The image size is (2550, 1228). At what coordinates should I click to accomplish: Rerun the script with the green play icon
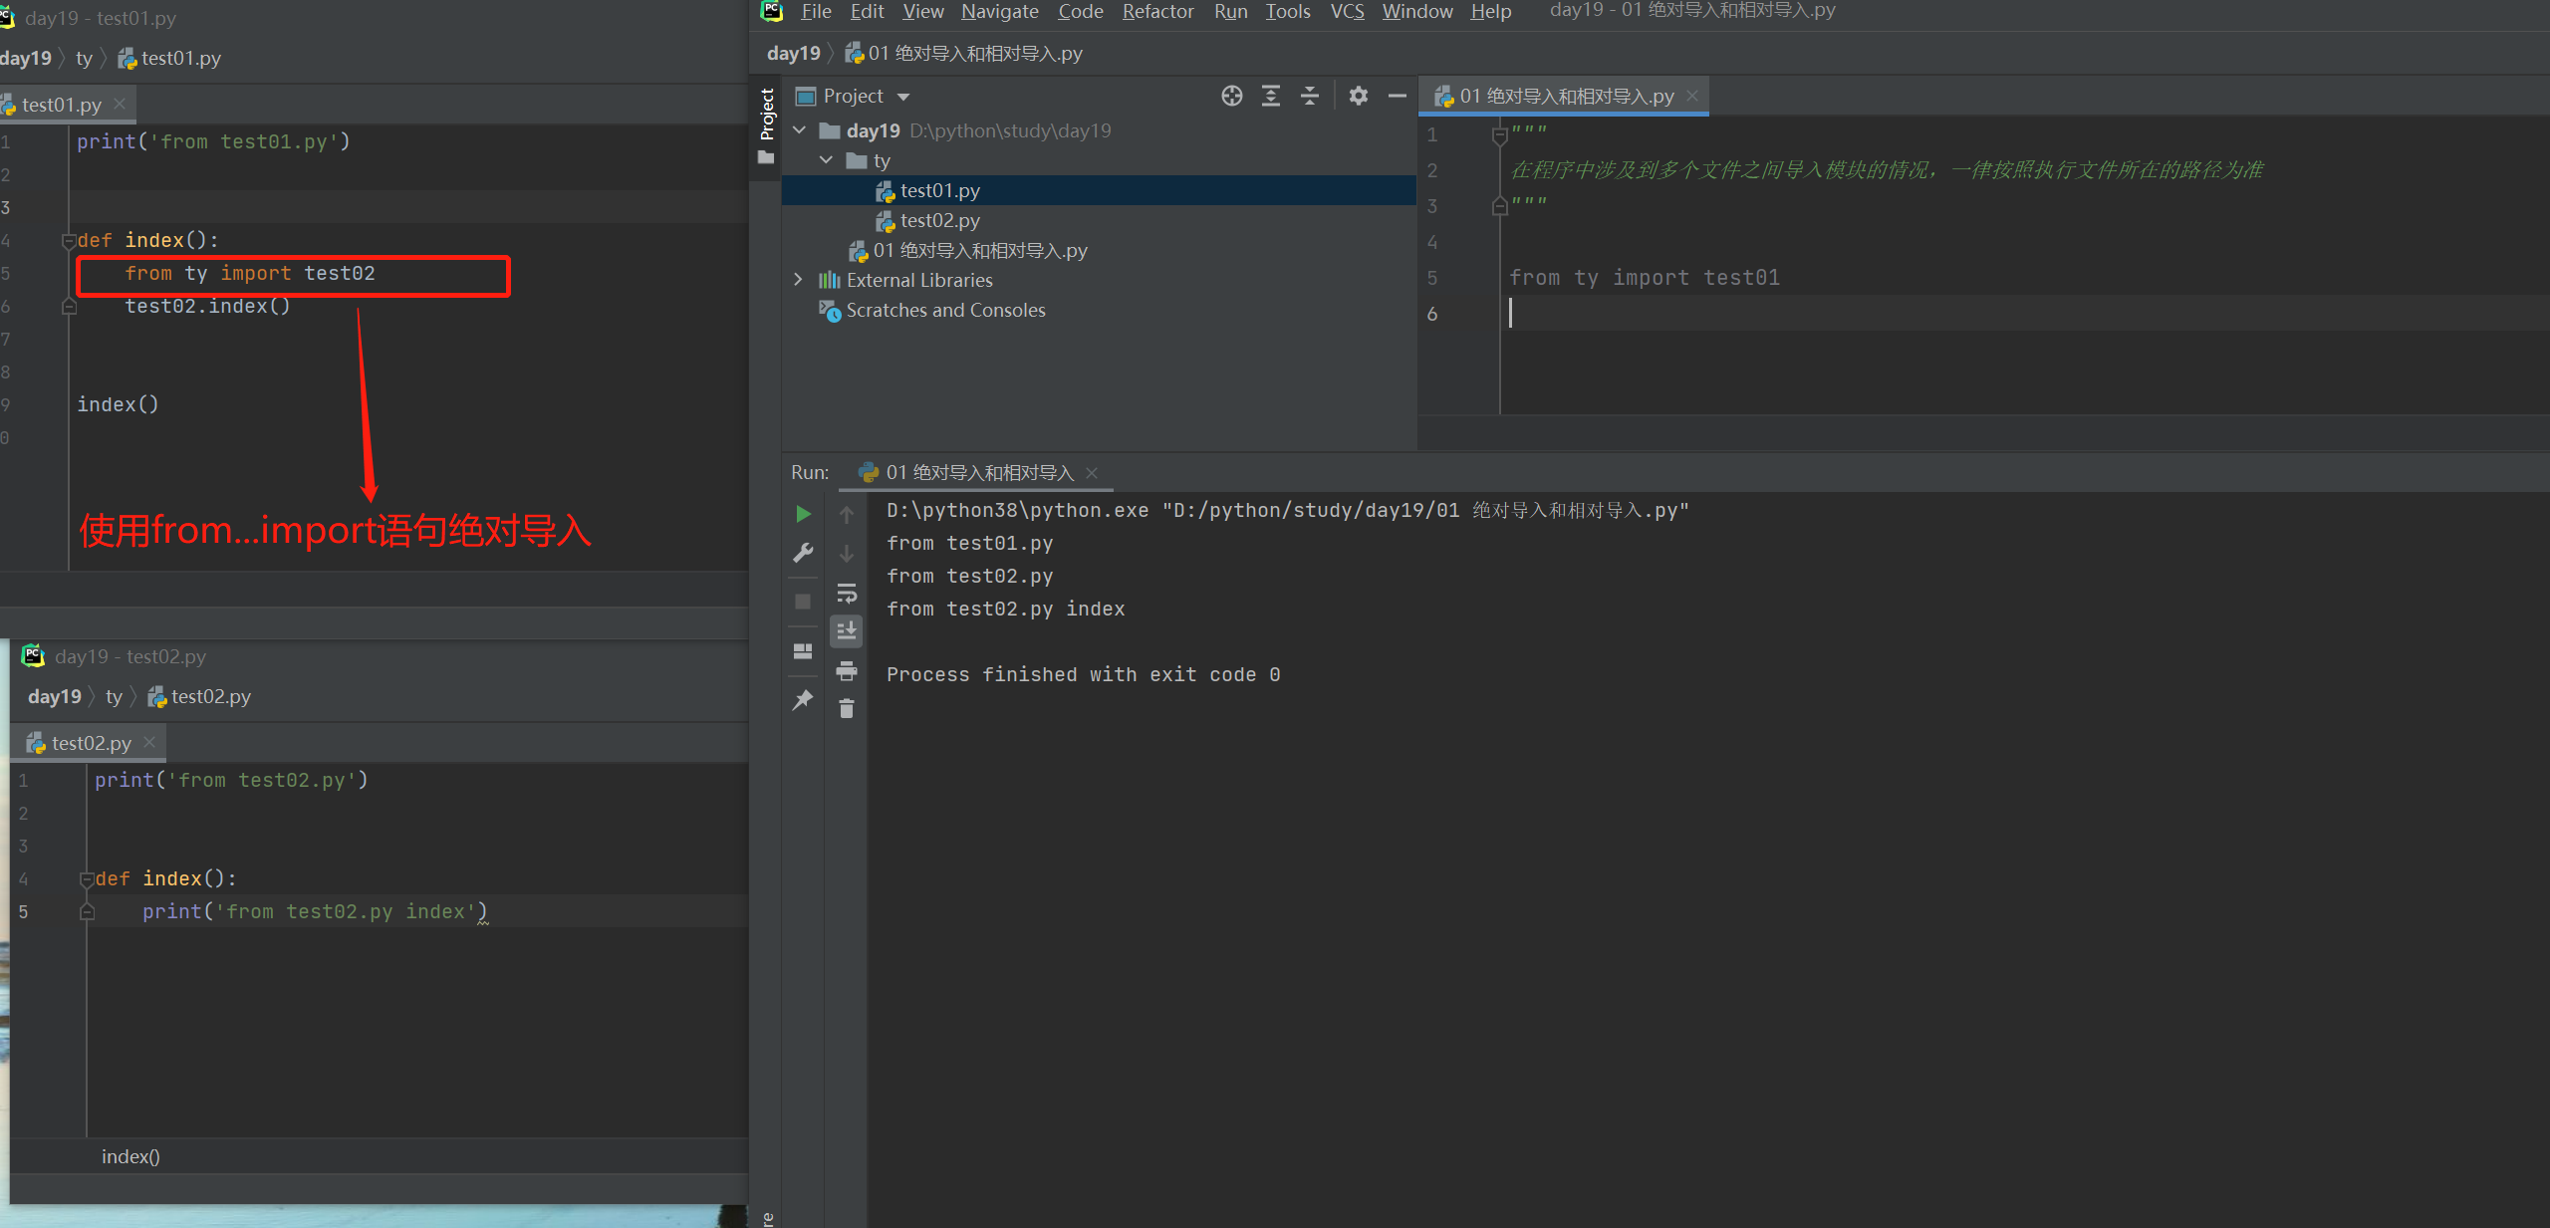(x=803, y=514)
